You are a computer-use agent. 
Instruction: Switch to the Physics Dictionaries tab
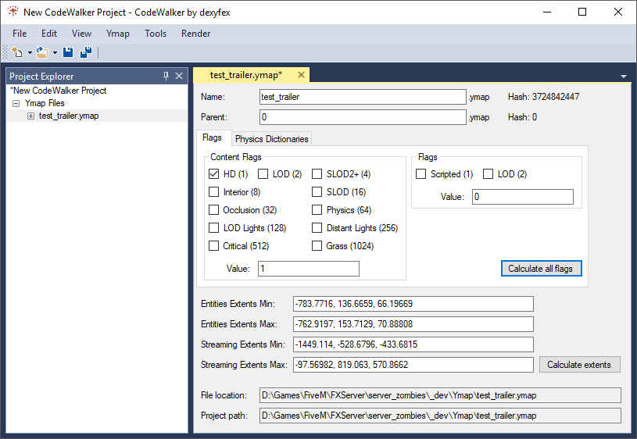pyautogui.click(x=271, y=139)
